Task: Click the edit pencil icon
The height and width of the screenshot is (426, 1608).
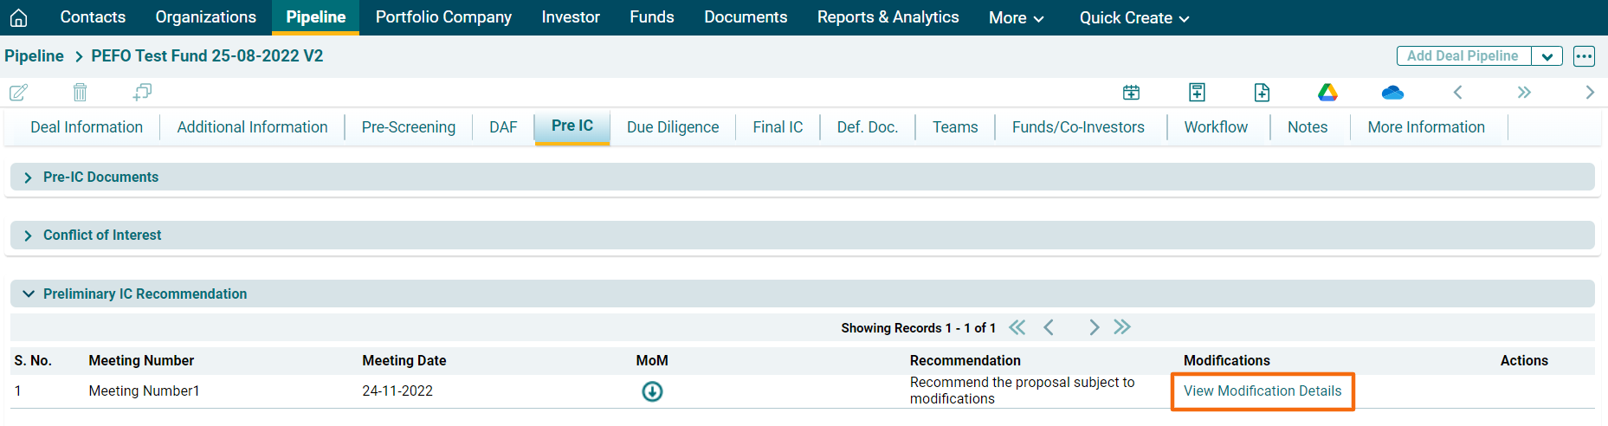Action: [18, 92]
